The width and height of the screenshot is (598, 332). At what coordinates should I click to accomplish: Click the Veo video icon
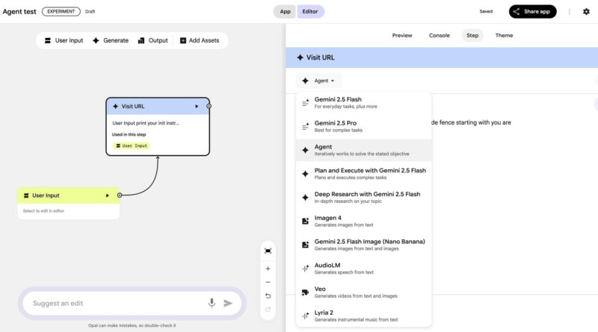click(x=306, y=292)
